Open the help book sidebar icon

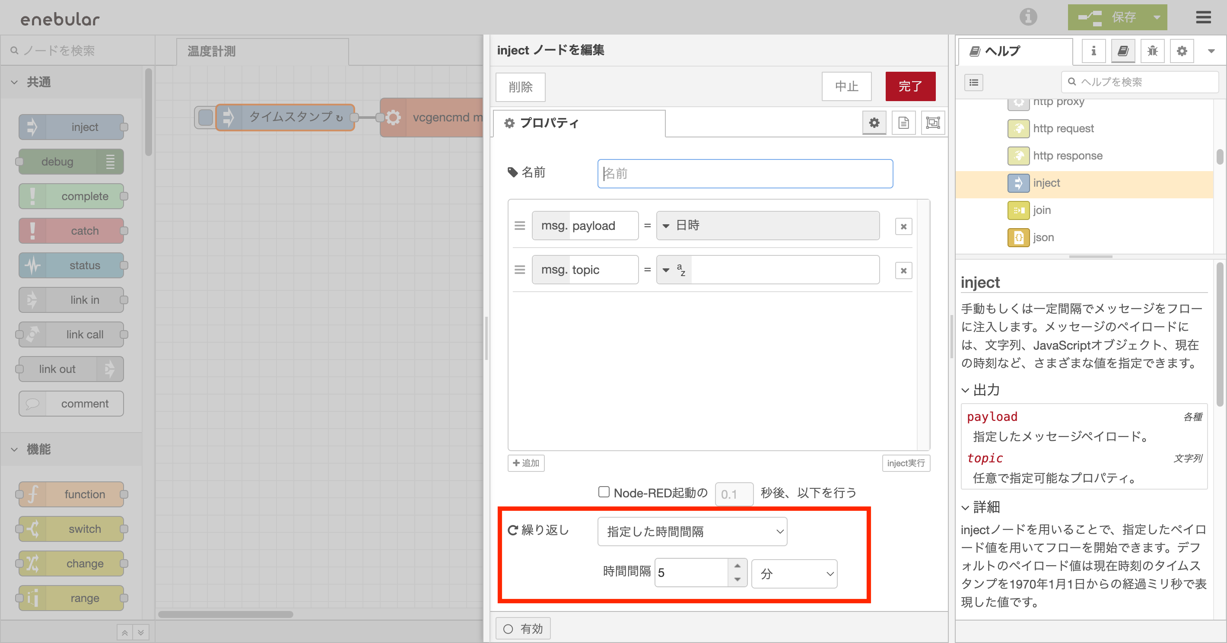1123,51
